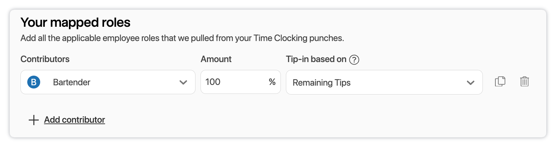Viewport: 556px width, 147px height.
Task: Click the word Bartender in the dropdown
Action: [72, 82]
